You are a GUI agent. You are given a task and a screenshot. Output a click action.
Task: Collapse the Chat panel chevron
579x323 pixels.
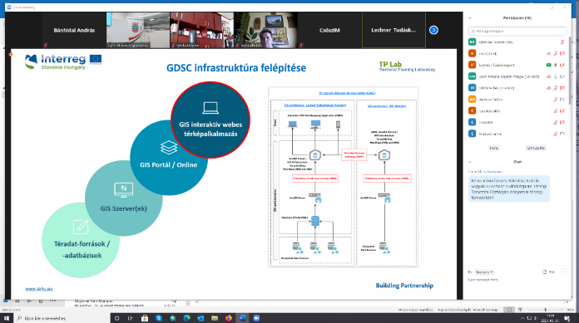point(470,162)
